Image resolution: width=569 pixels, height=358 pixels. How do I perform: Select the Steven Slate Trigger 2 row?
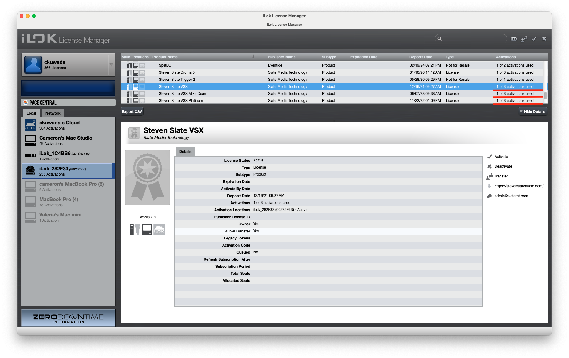click(x=332, y=80)
